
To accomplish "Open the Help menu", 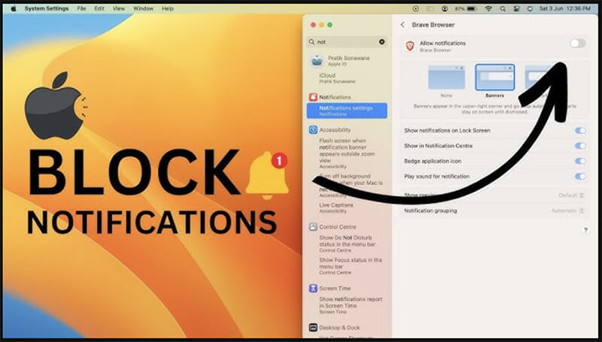I will 167,8.
